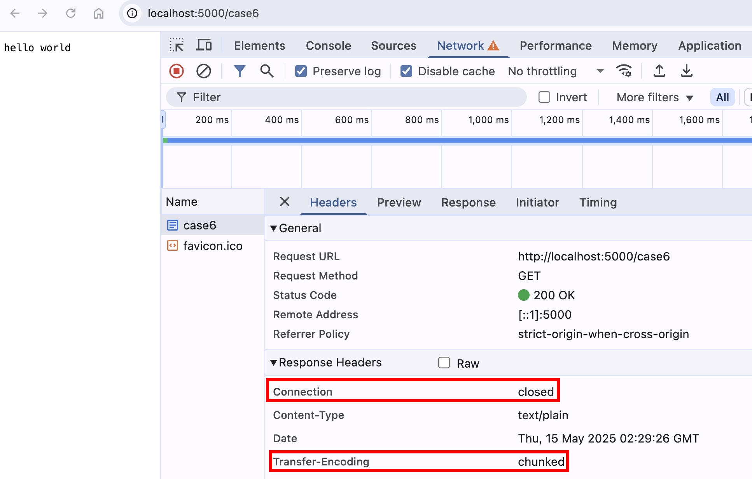Viewport: 752px width, 479px height.
Task: Select the case6 request row
Action: [x=213, y=225]
